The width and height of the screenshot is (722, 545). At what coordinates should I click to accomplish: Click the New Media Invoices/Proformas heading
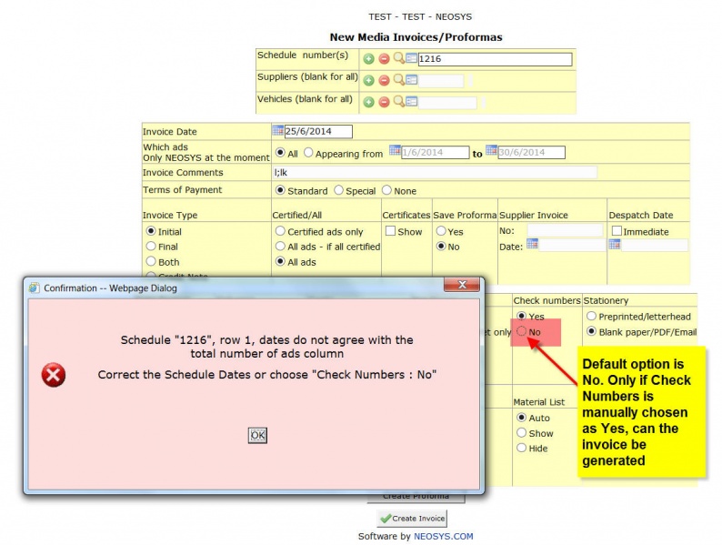point(416,37)
